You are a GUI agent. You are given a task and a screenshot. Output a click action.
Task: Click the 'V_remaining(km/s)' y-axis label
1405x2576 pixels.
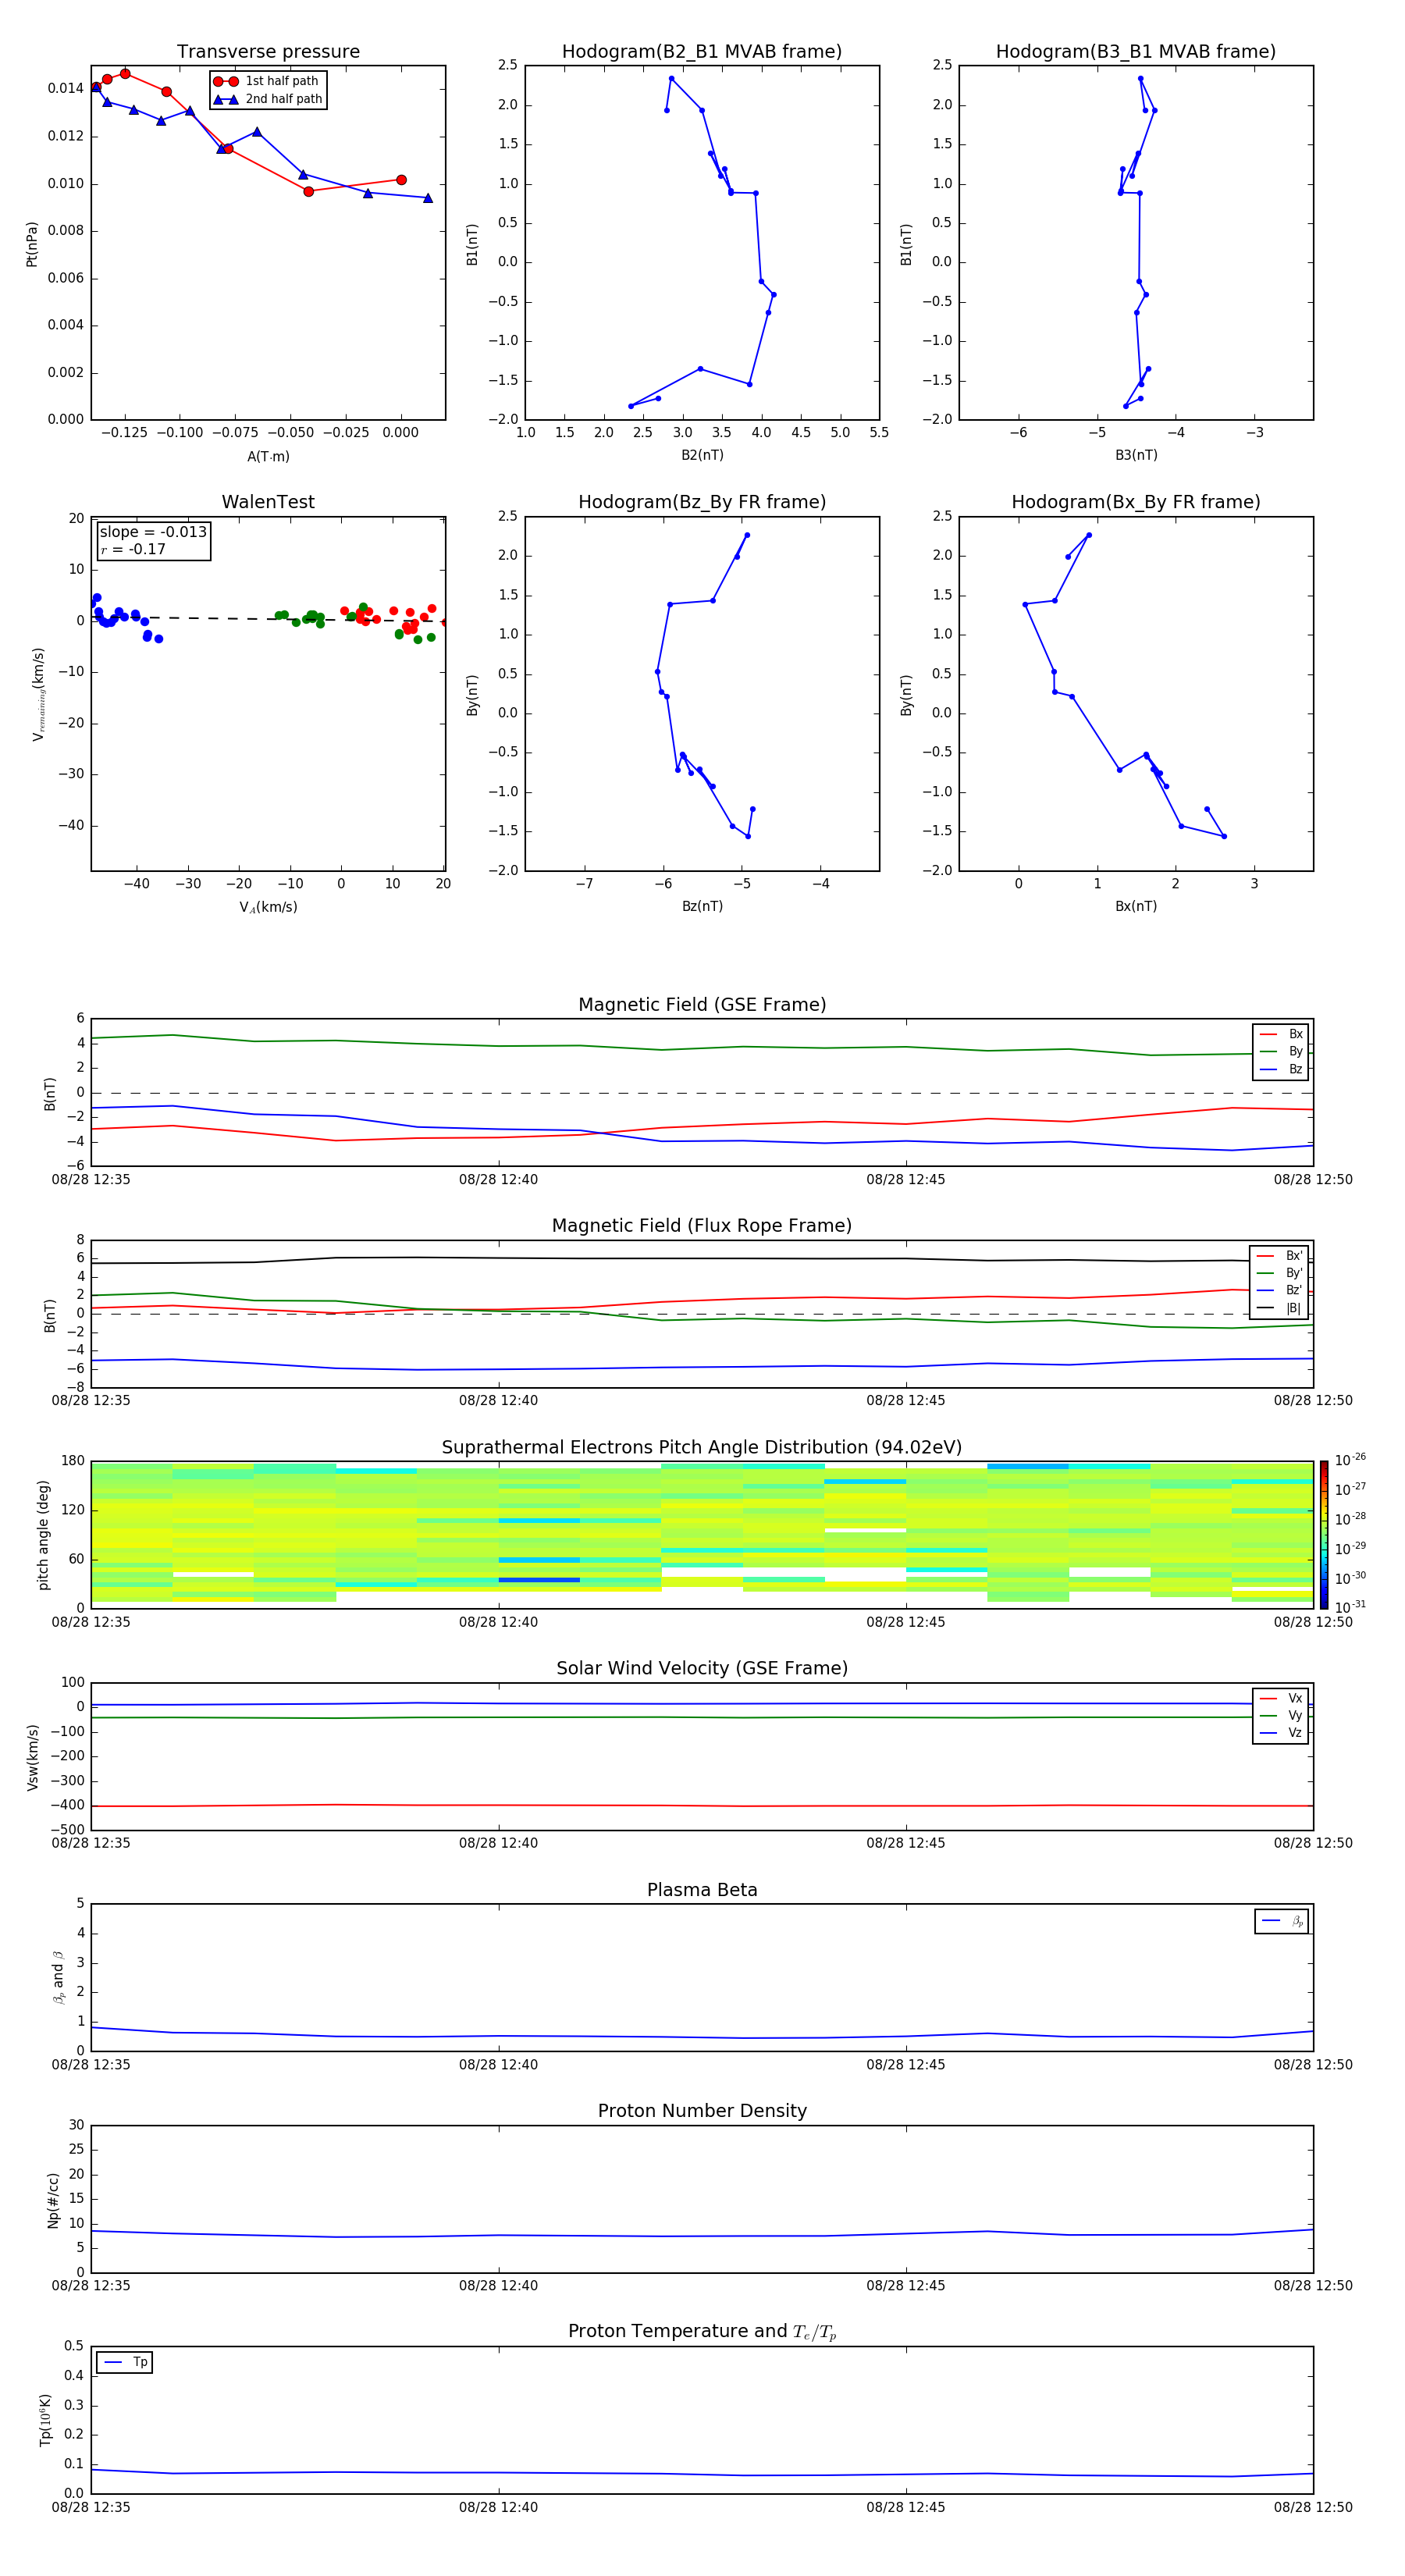38,694
